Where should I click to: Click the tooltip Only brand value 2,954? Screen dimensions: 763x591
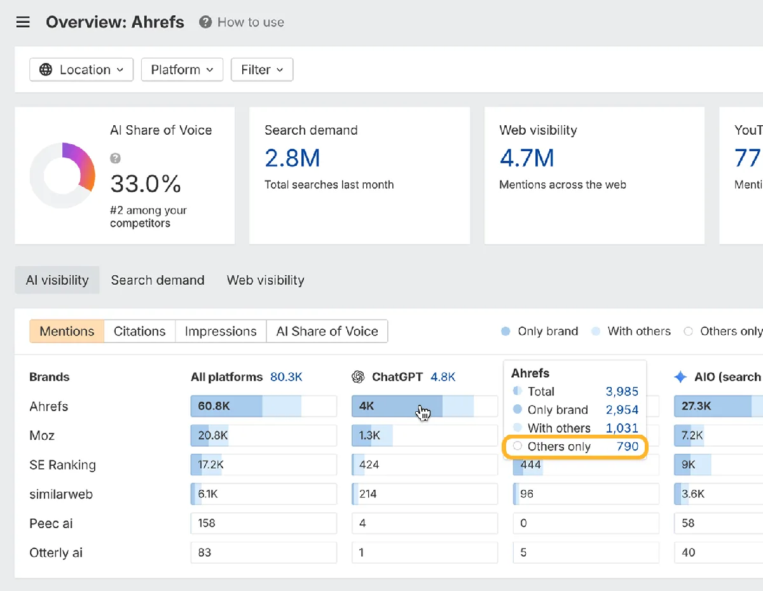coord(622,410)
